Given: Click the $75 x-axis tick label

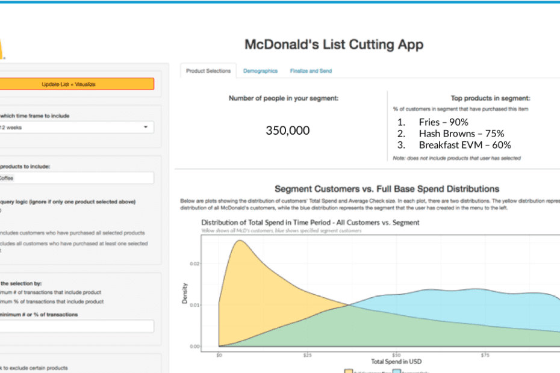Looking at the screenshot, I should point(485,355).
